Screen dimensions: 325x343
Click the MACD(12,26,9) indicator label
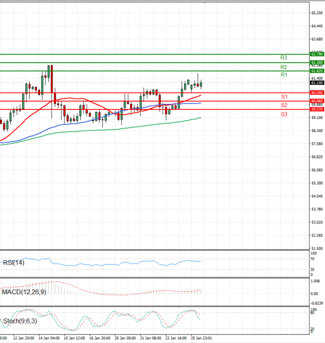tap(24, 292)
